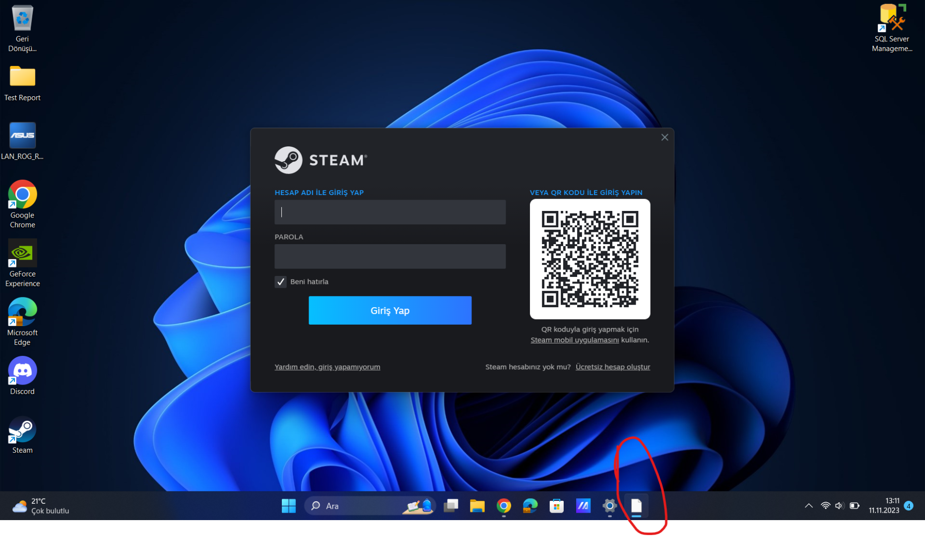Open 'Yardım edin, giriş yapamıyorum' help link
925x536 pixels.
(328, 367)
